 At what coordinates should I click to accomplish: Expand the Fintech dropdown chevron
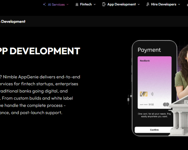tap(95, 5)
